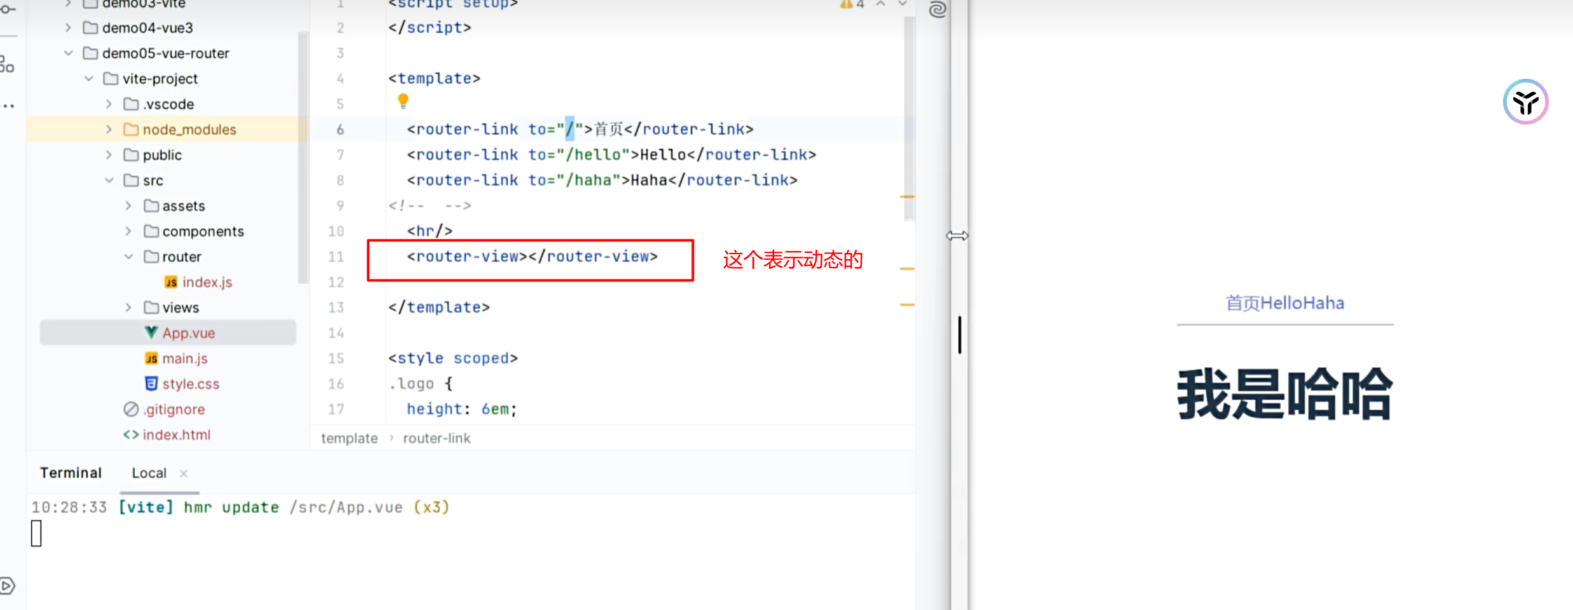Click the Vue icon beside App.vue

click(x=151, y=332)
